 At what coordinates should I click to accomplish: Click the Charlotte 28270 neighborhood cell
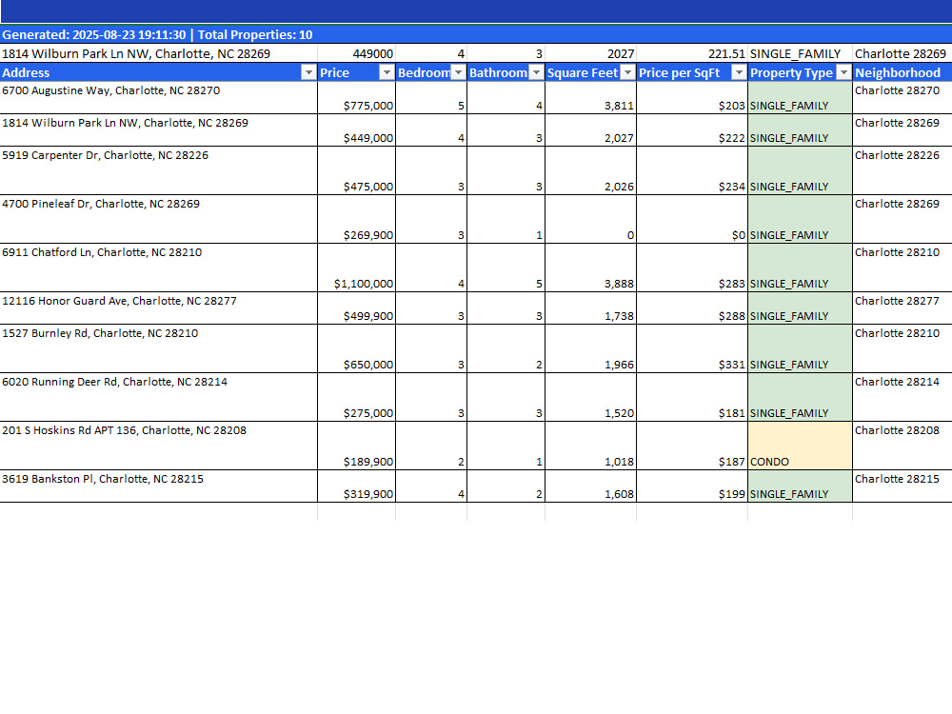(902, 98)
